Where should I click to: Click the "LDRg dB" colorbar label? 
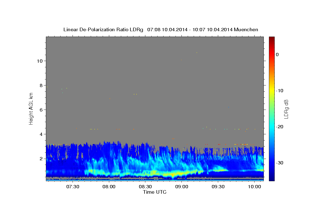(x=286, y=109)
